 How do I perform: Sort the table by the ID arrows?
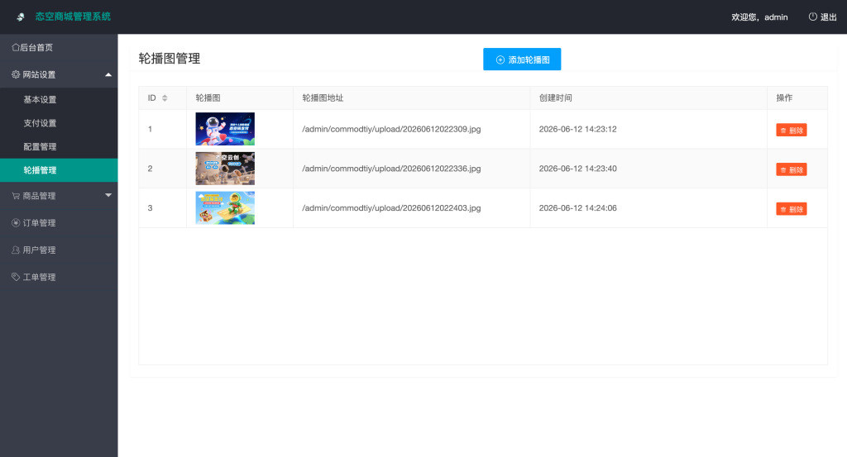tap(165, 98)
